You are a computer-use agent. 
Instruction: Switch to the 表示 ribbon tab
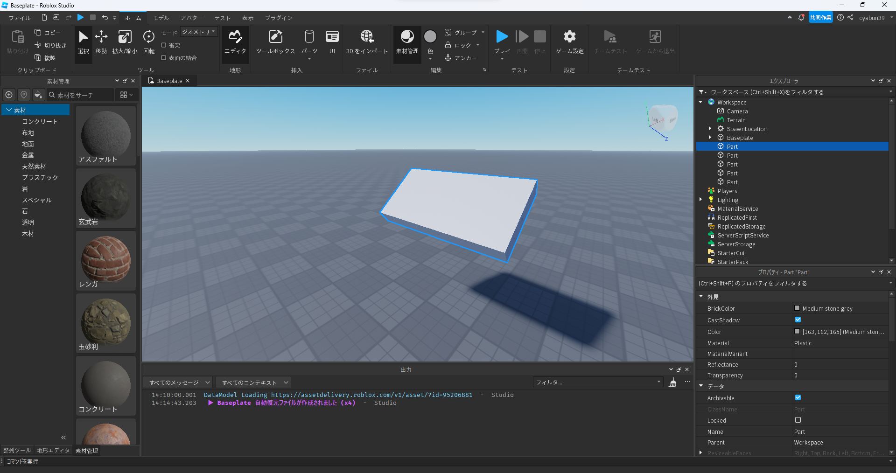tap(248, 18)
